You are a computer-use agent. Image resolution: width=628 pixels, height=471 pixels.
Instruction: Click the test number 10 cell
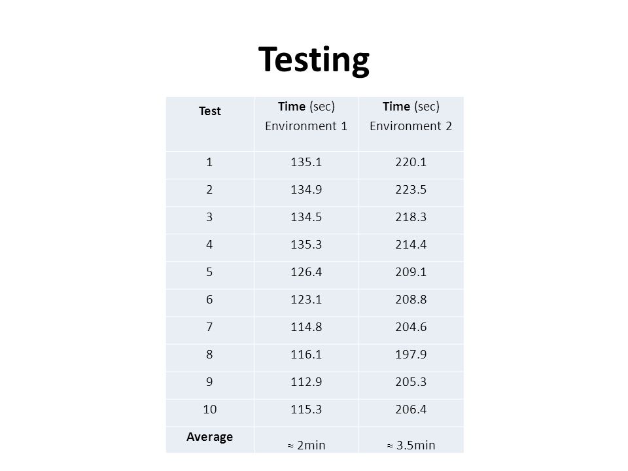[210, 413]
